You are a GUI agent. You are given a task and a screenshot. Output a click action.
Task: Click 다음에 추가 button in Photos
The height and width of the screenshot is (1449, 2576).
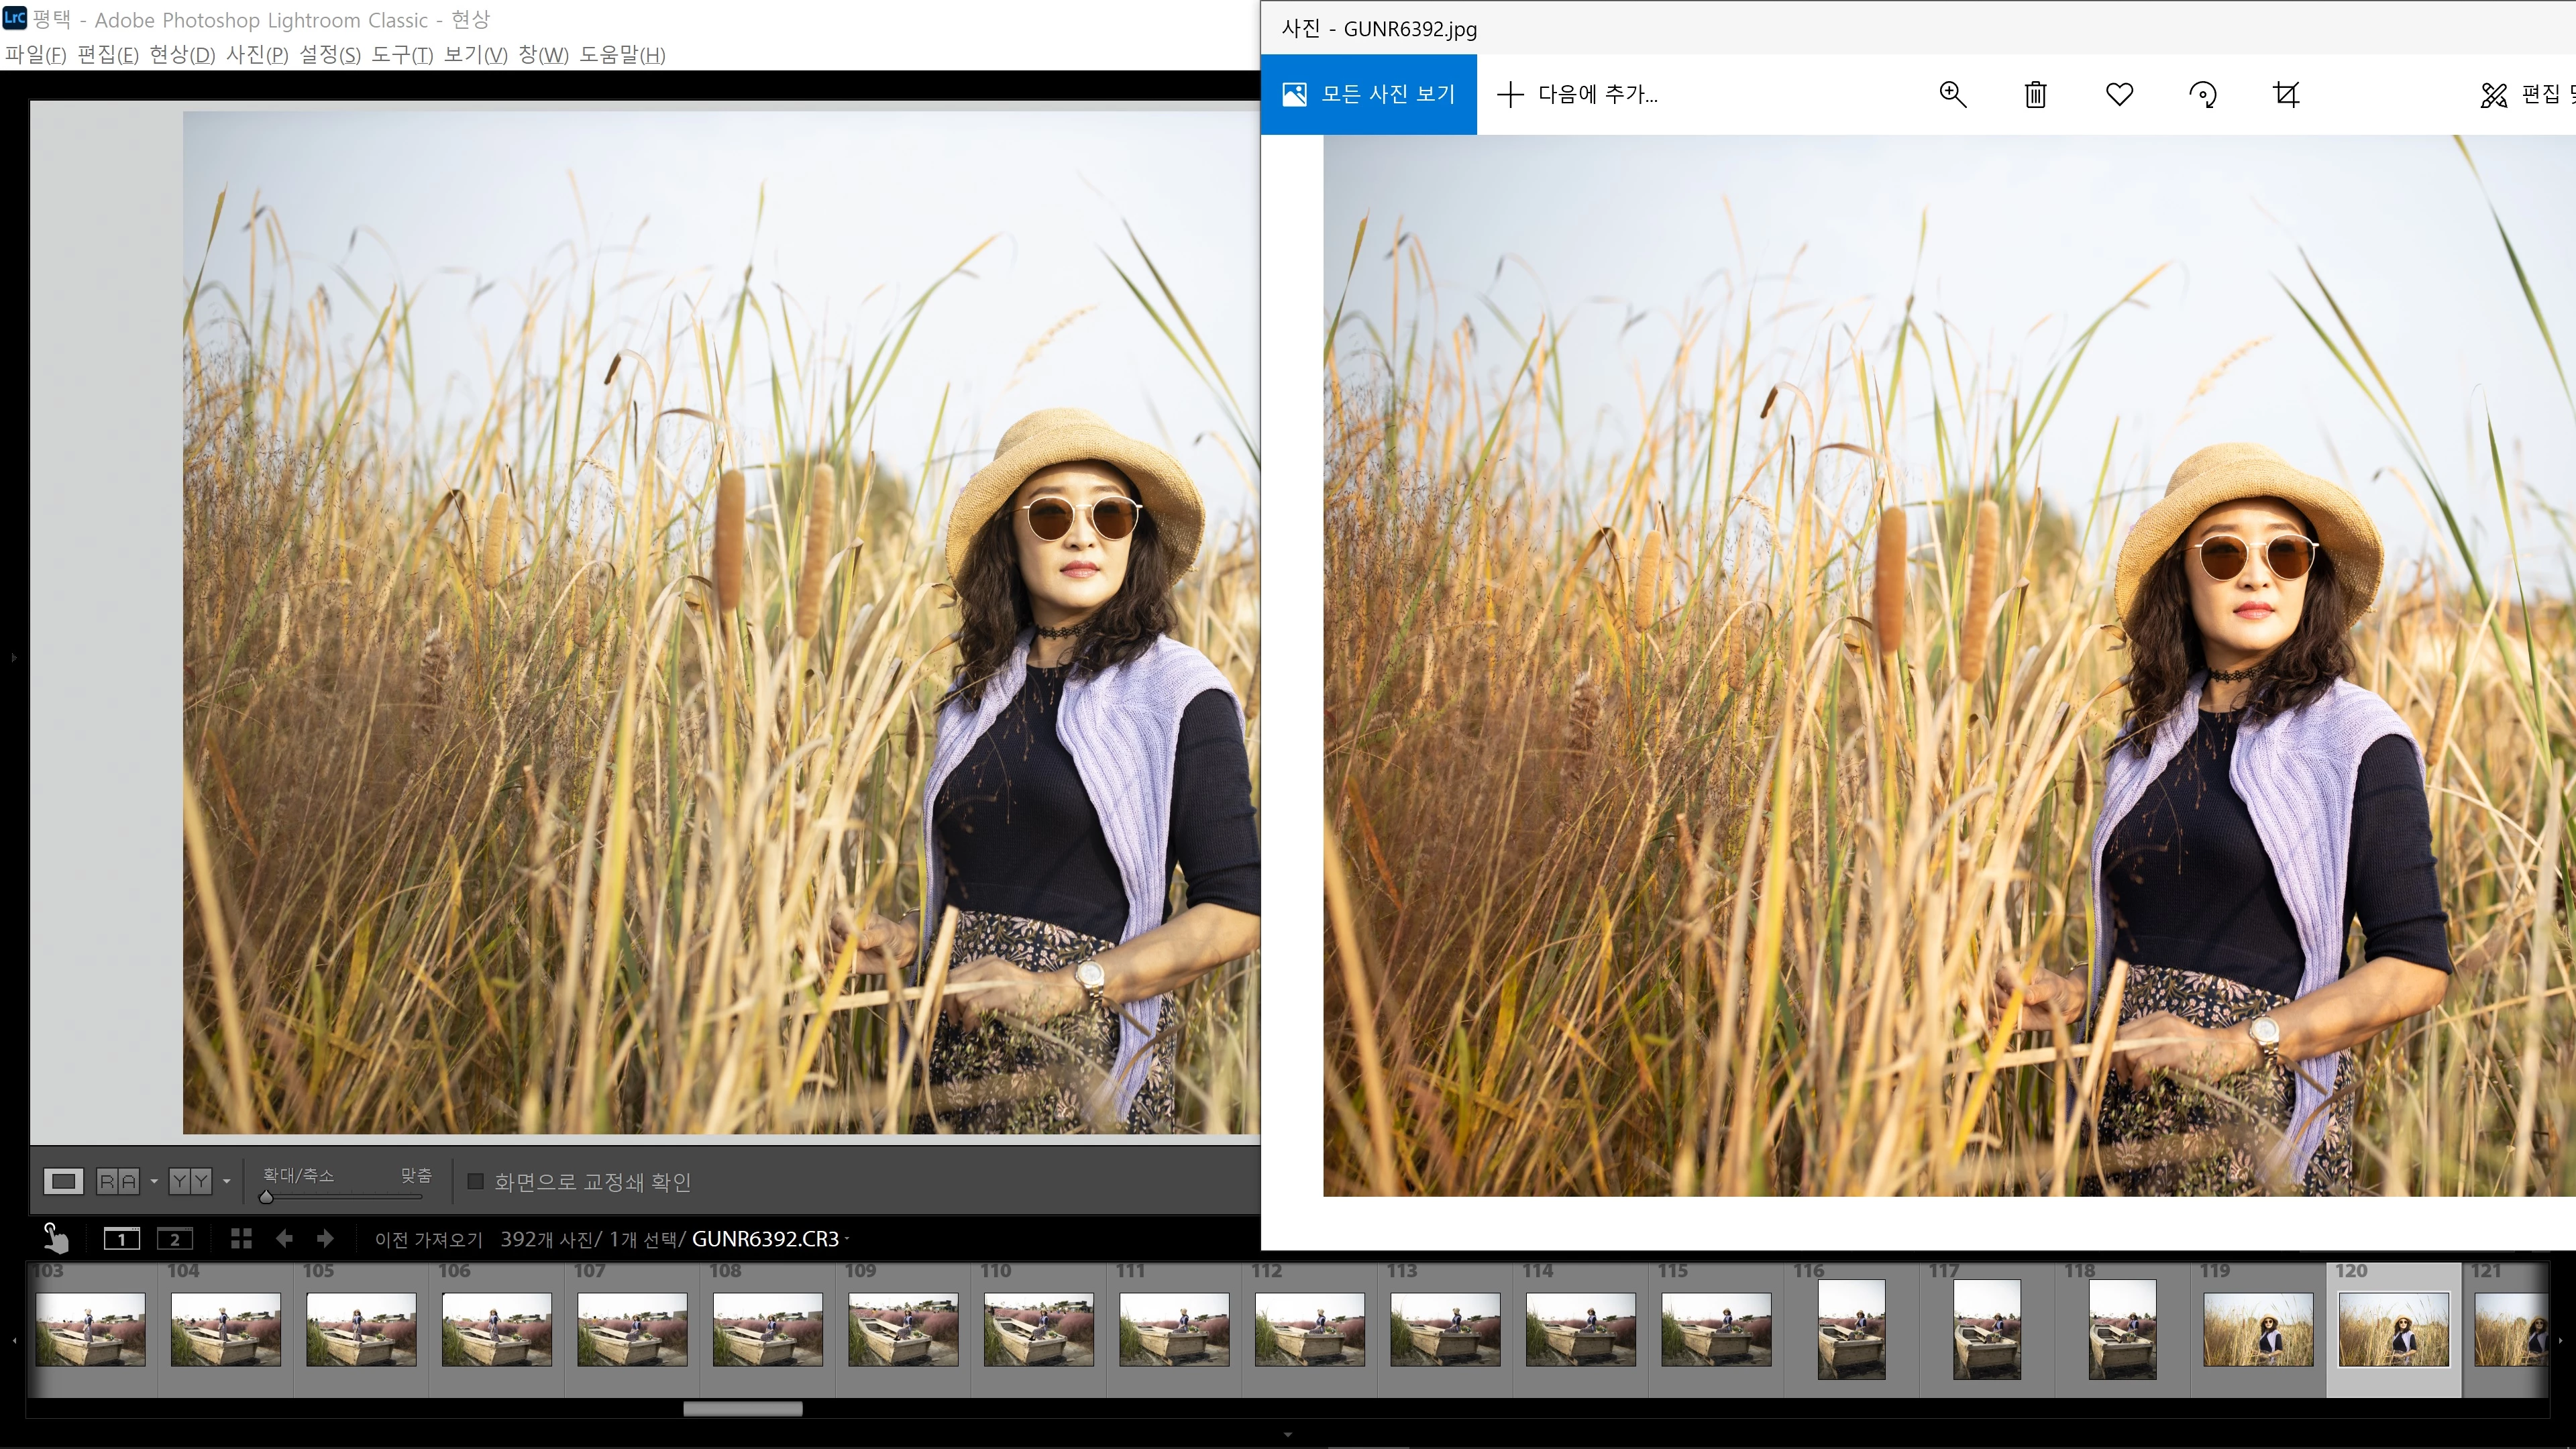1577,94
